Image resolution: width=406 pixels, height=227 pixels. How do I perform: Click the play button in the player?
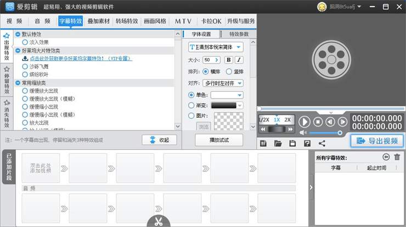tap(304, 122)
